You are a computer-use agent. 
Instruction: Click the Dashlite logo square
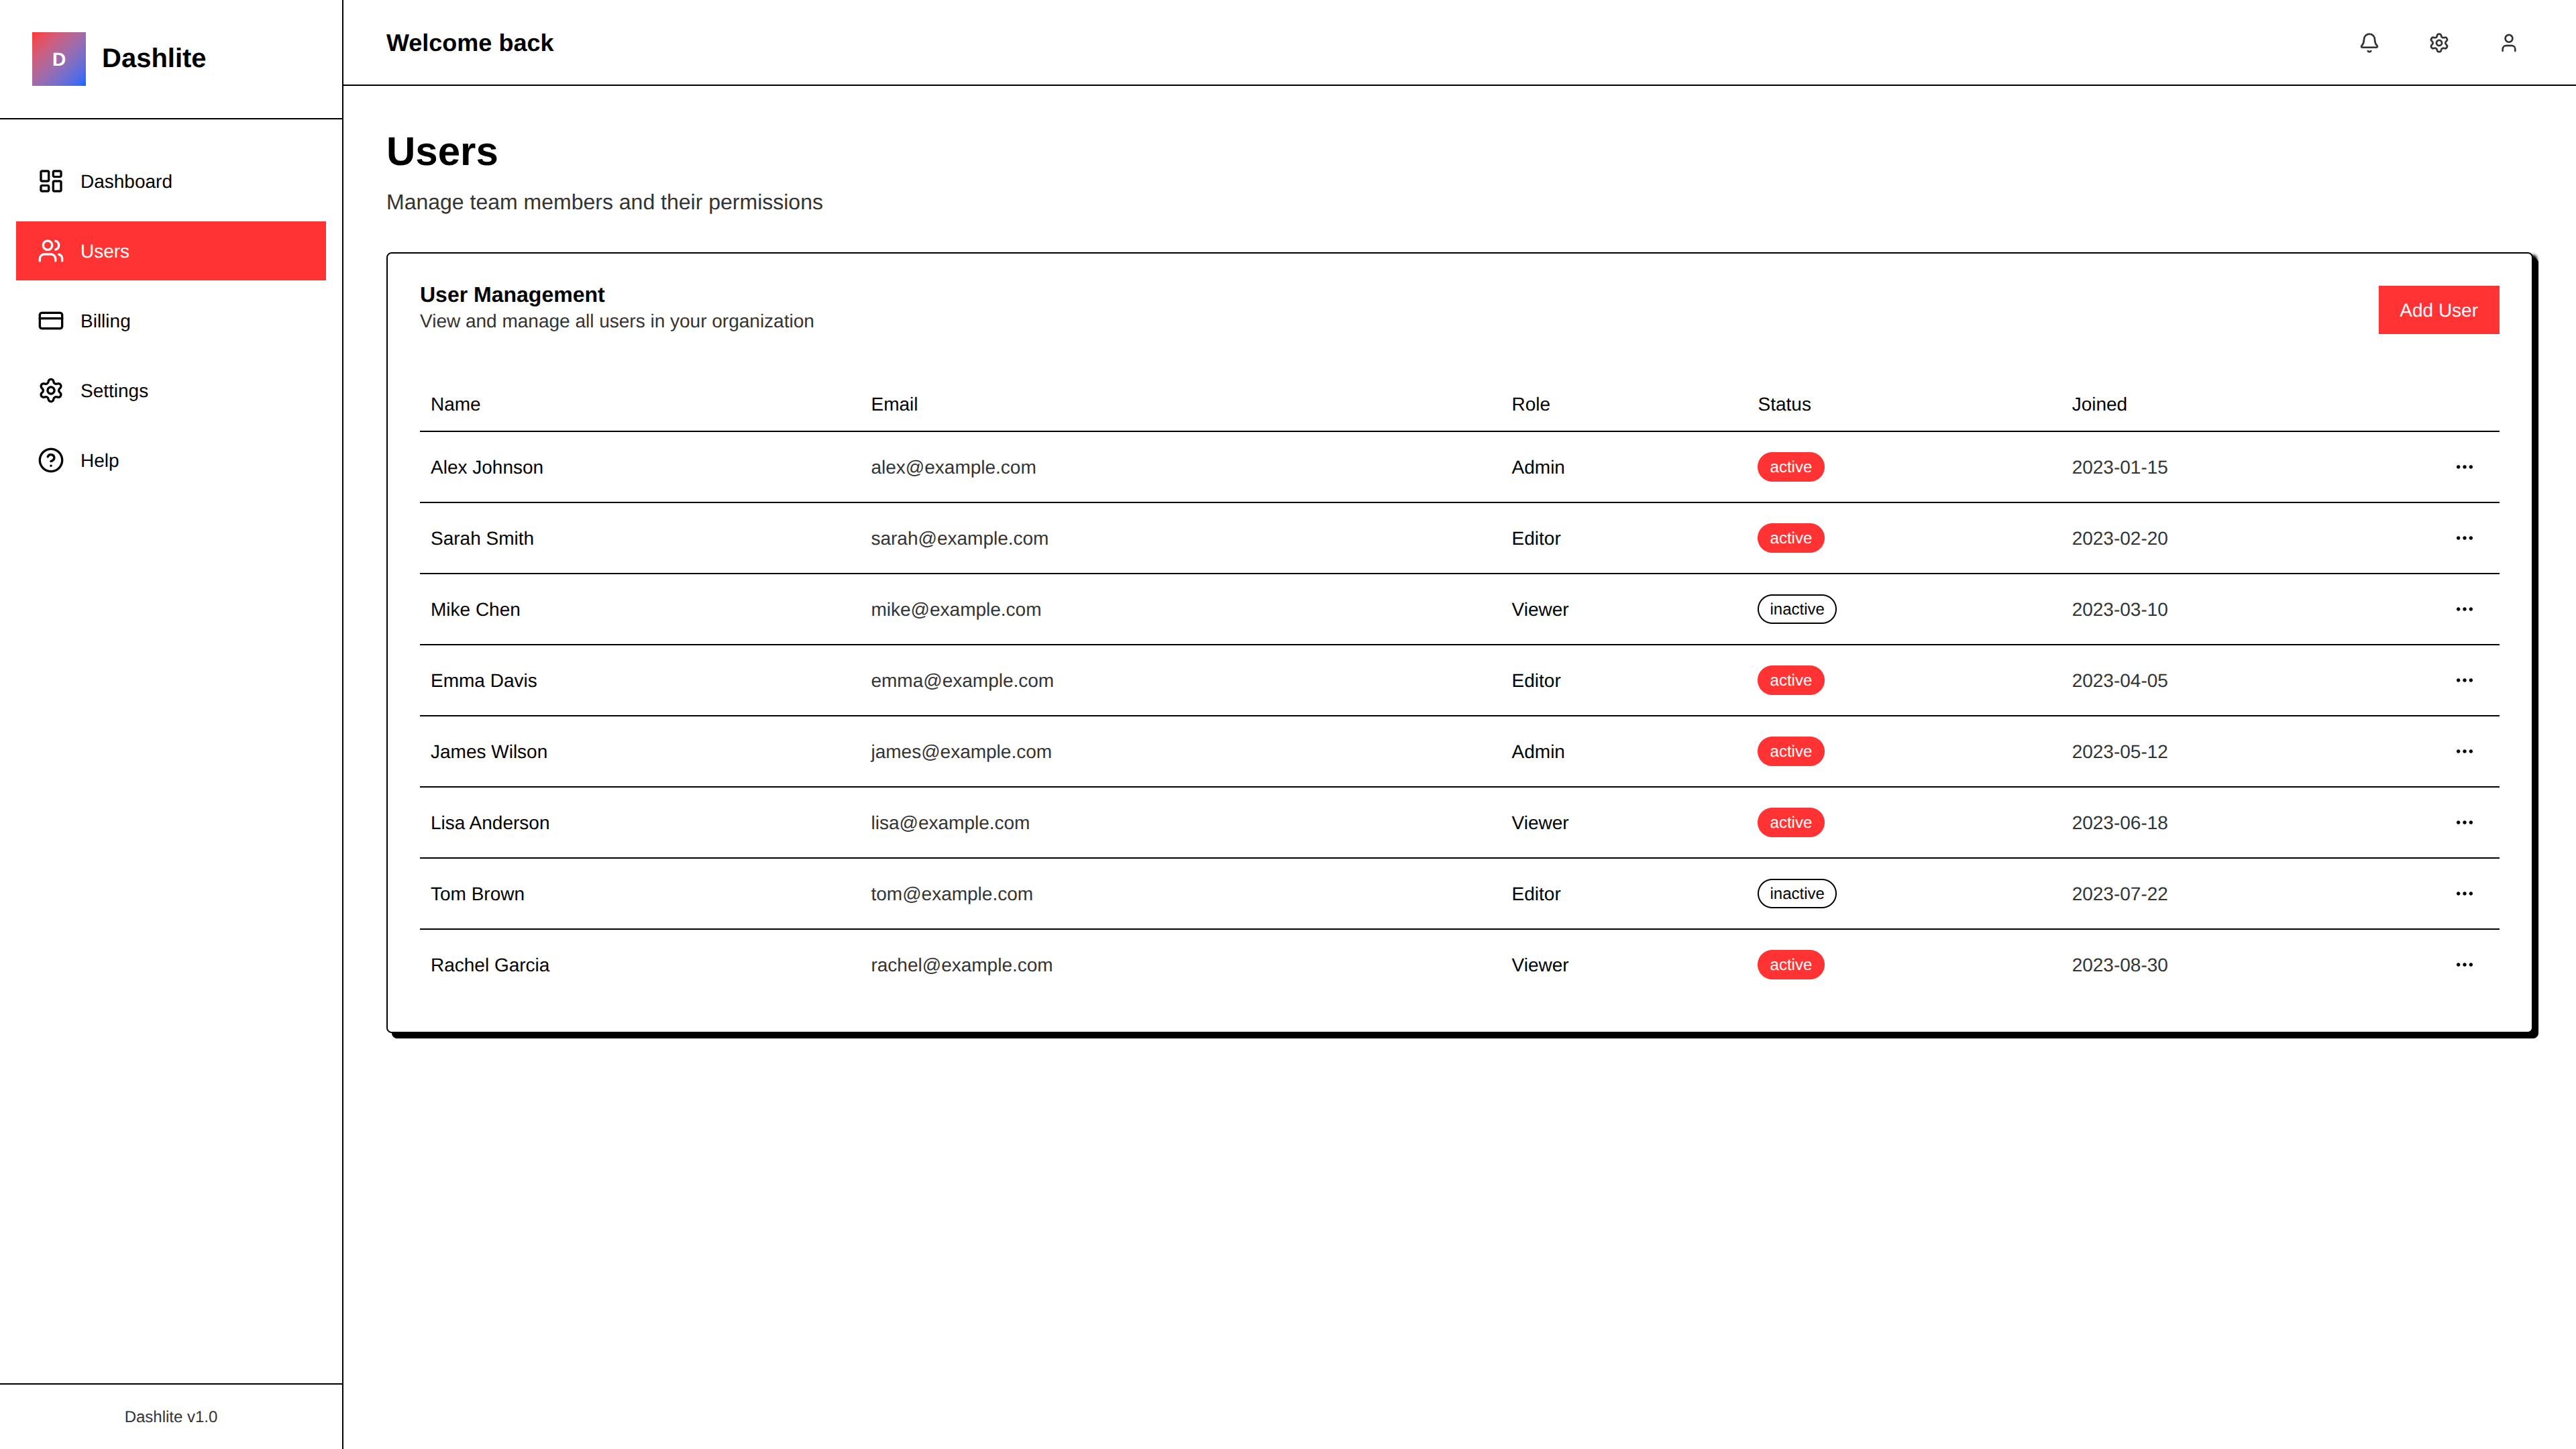(59, 59)
